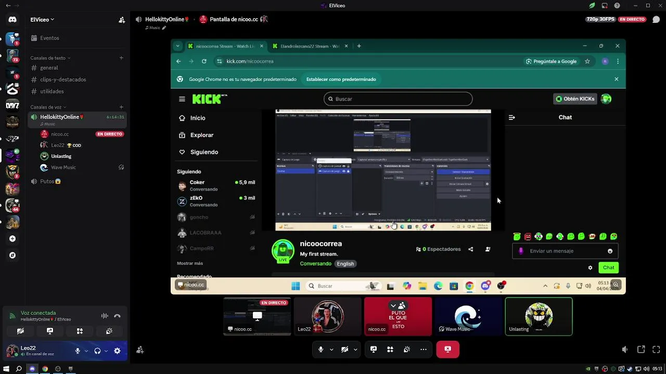Expand microphone options in call controls
The height and width of the screenshot is (374, 666).
tap(331, 350)
